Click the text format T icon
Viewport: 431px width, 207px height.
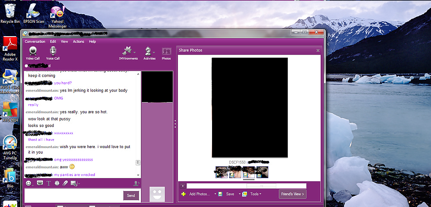(48, 183)
